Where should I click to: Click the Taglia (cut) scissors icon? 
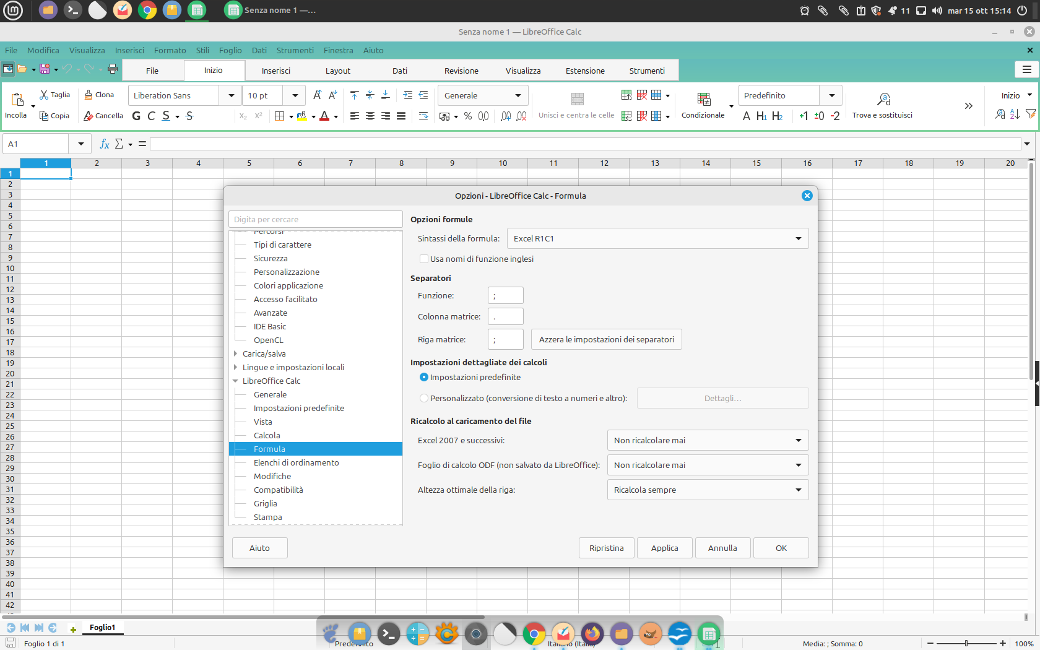(44, 95)
